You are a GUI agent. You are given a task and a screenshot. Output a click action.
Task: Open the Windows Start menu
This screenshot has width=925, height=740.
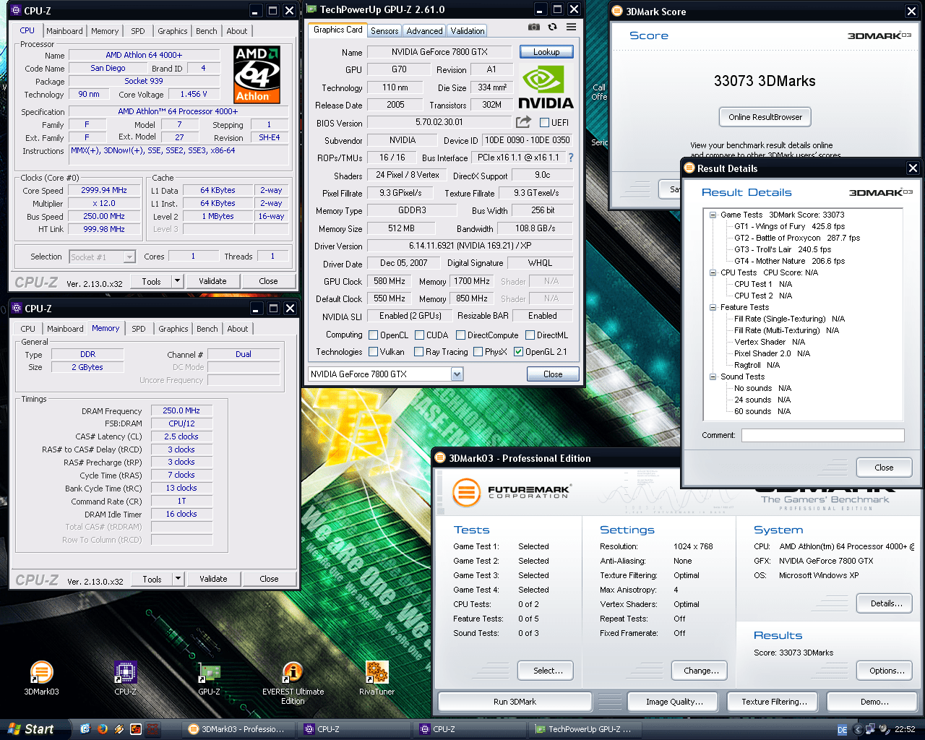coord(35,729)
